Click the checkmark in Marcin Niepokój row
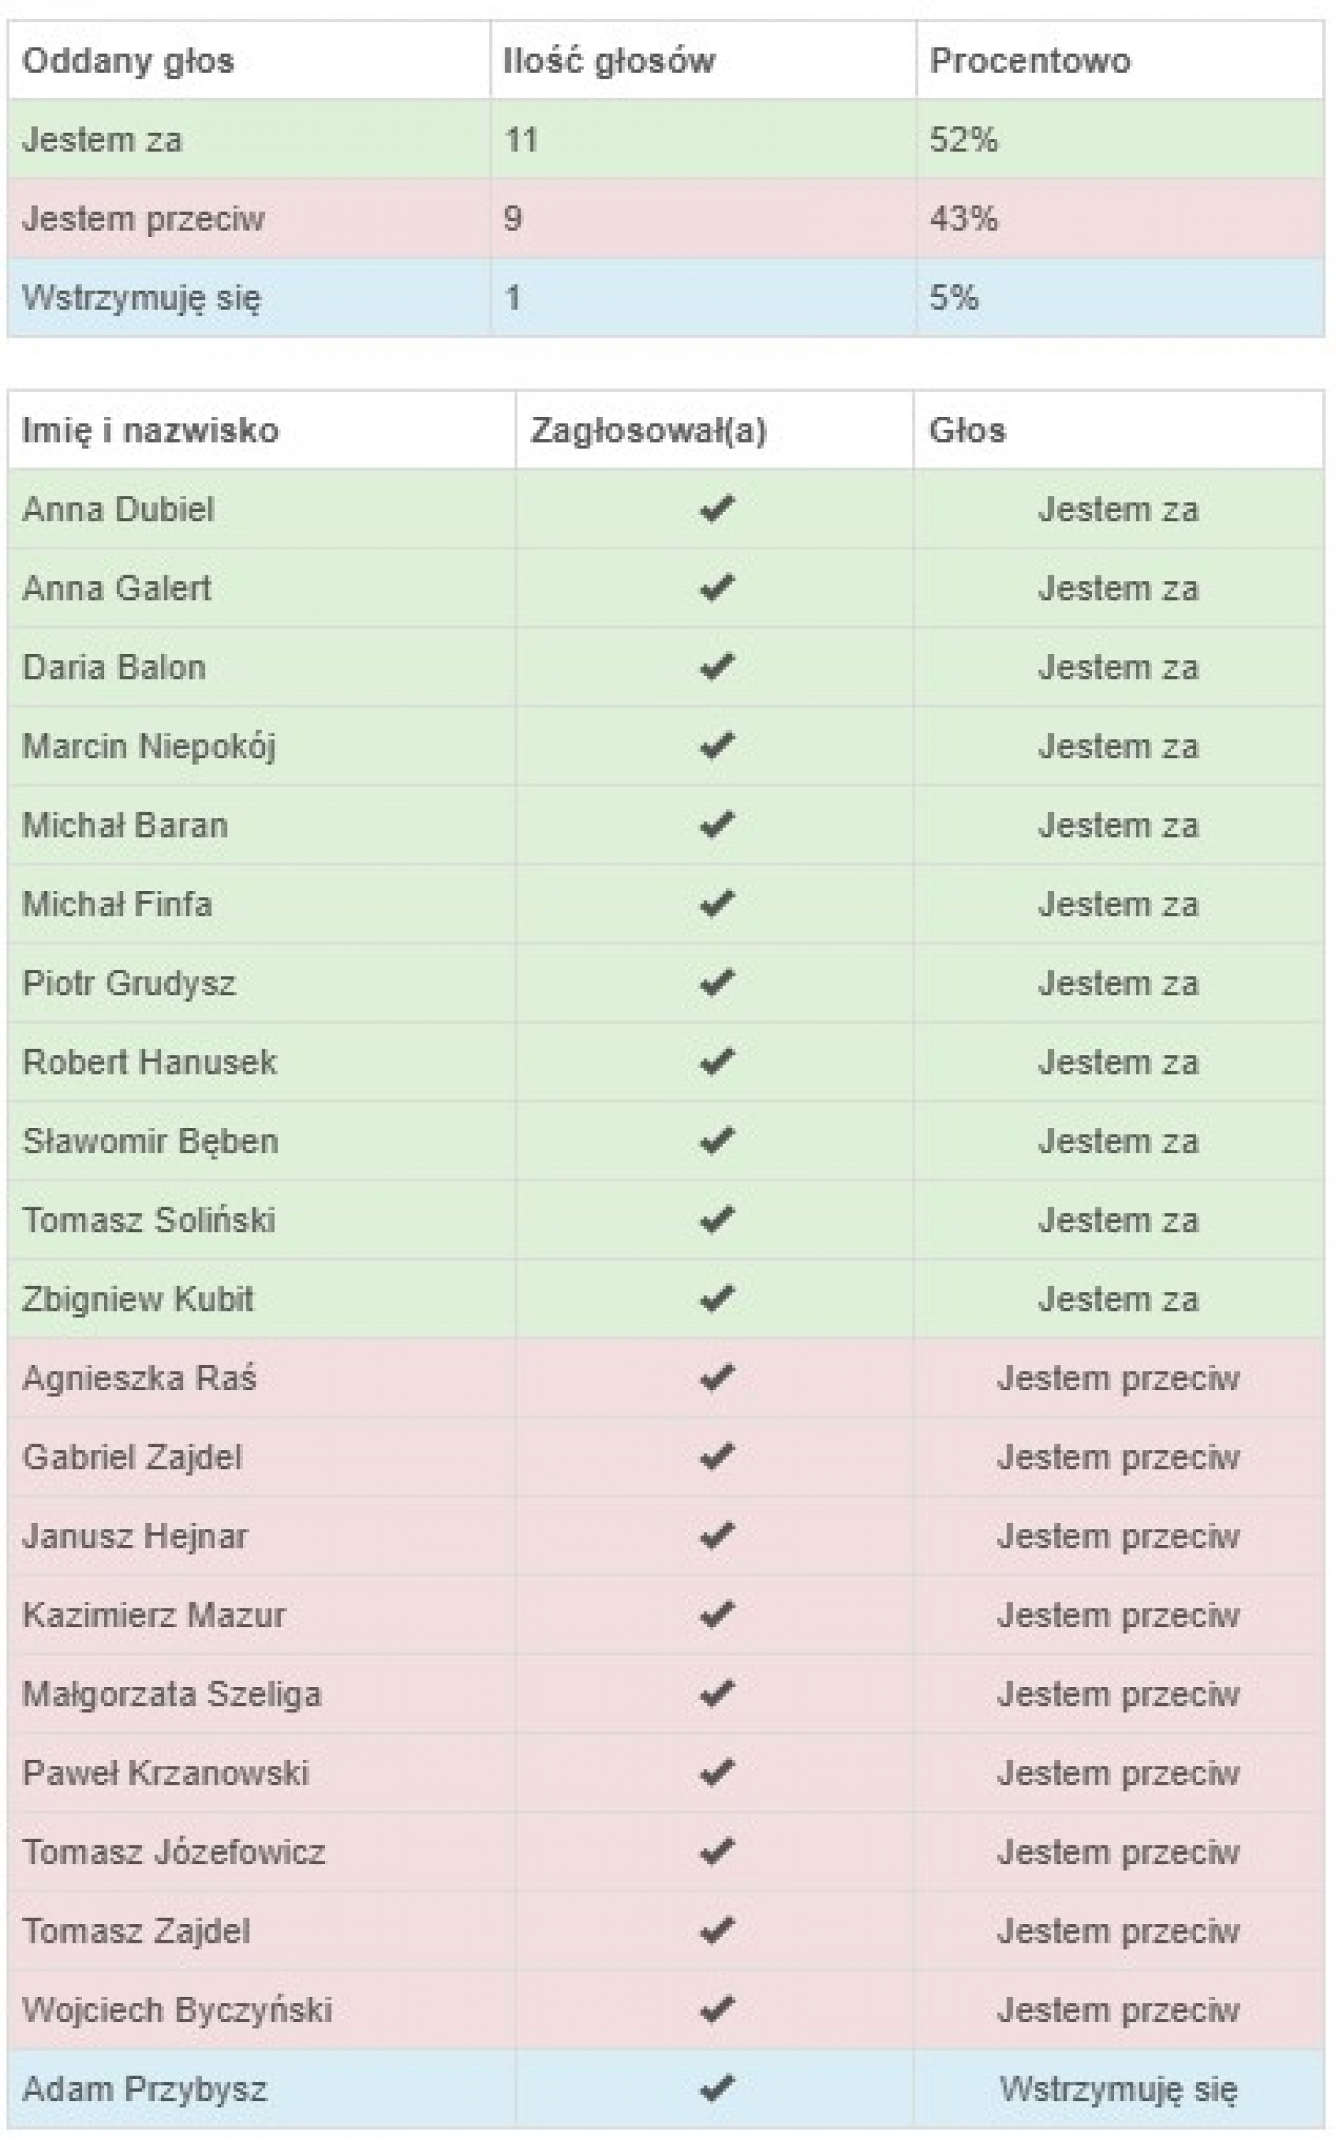Viewport: 1335px width, 2139px height. 716,746
